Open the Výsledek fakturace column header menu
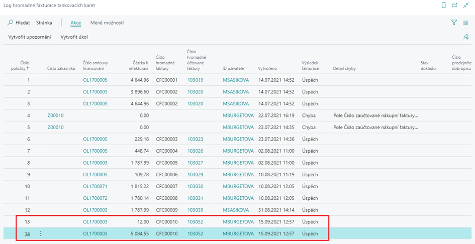475x244 pixels. (x=310, y=65)
